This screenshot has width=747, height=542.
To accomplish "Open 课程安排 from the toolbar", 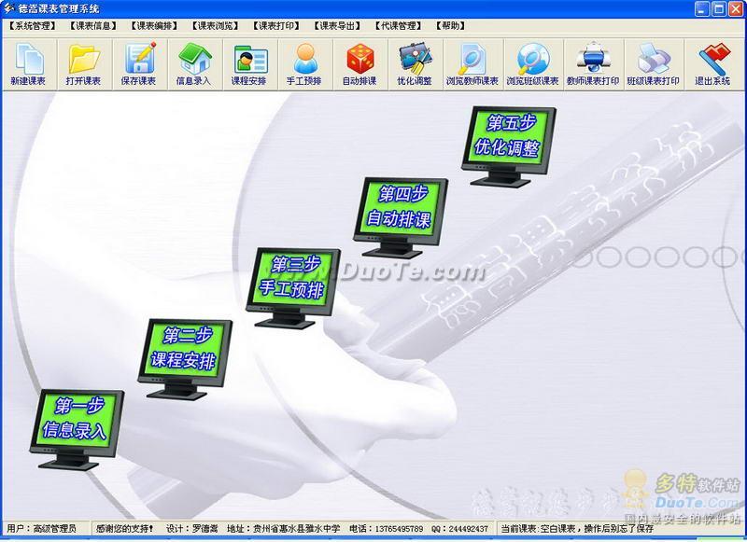I will coord(249,64).
